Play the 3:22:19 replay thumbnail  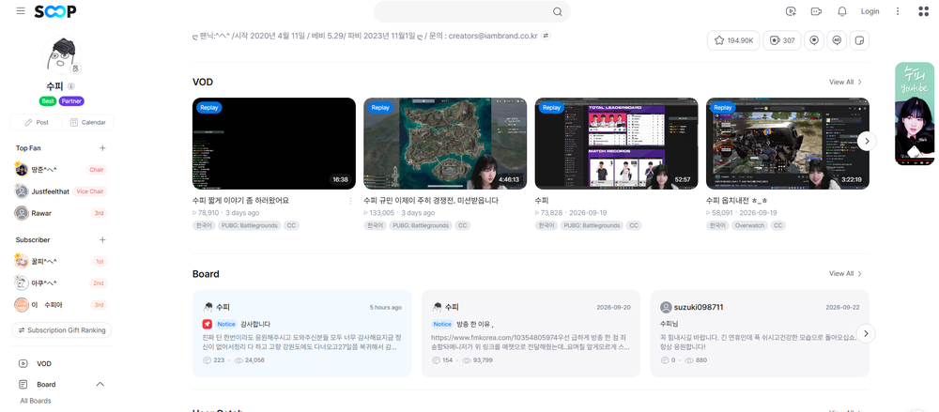pos(788,144)
